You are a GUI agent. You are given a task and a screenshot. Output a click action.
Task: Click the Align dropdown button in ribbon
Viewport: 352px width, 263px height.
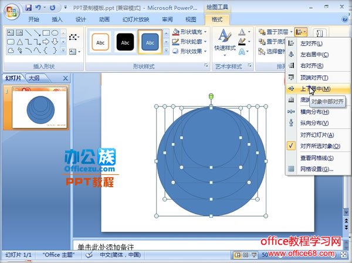click(x=300, y=32)
